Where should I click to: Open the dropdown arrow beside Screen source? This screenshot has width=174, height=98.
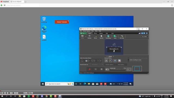(x=86, y=37)
